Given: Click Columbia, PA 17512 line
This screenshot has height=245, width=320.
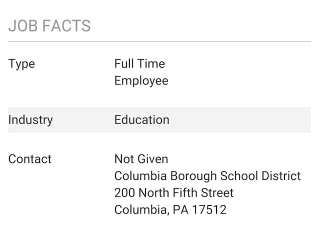Looking at the screenshot, I should 170,209.
